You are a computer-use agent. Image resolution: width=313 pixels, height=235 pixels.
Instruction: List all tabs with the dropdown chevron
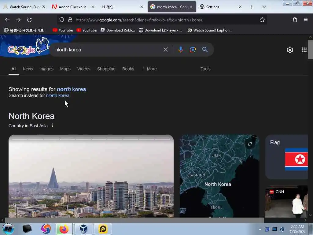(264, 7)
